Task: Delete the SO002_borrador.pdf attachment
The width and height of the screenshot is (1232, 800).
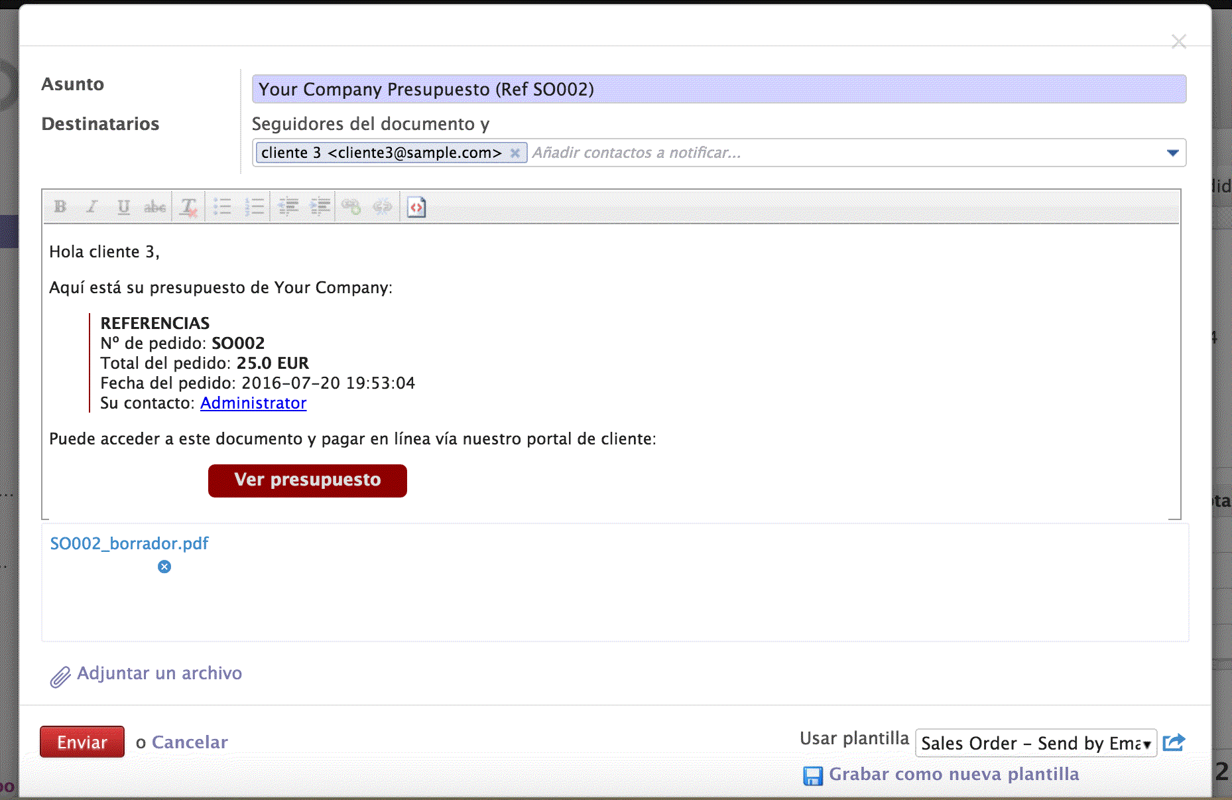Action: tap(164, 567)
